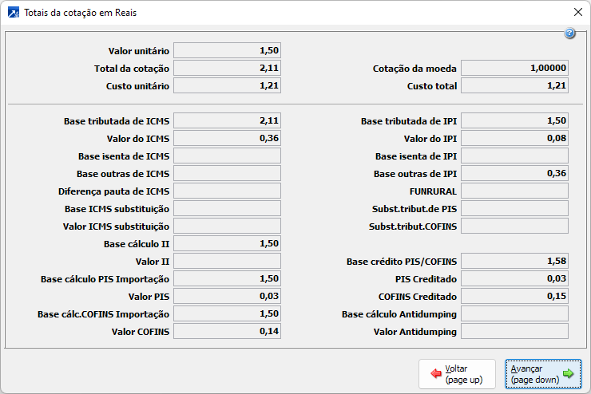Click the empty Valor Antidumping field
Screen dimensions: 591x394
click(x=514, y=331)
